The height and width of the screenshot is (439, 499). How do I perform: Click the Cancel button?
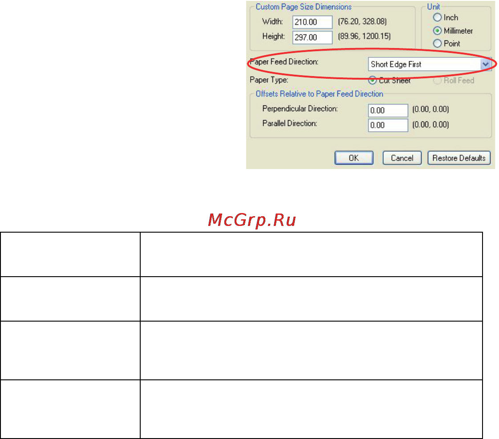point(402,157)
